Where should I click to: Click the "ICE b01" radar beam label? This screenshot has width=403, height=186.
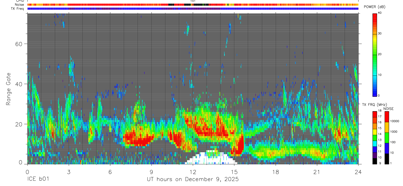pyautogui.click(x=38, y=179)
